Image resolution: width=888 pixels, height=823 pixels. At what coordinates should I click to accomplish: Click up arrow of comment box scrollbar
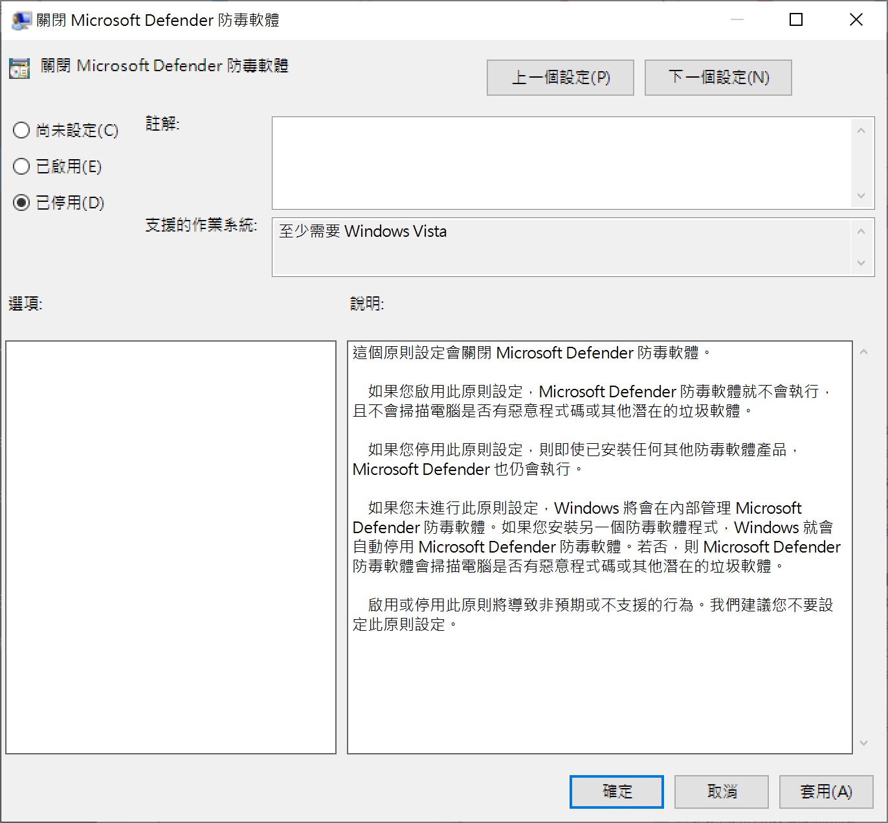(x=861, y=131)
